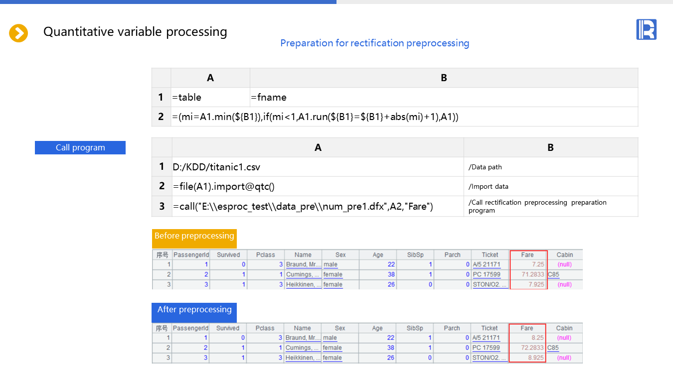Click the orange "Before preprocessing" label

194,237
